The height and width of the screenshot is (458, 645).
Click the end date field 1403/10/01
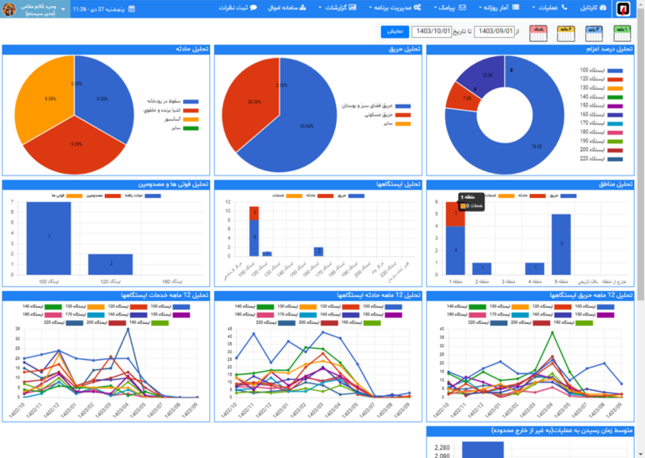click(432, 32)
